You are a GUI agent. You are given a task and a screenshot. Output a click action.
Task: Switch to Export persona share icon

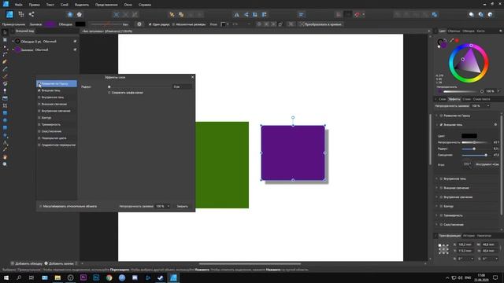(31, 14)
